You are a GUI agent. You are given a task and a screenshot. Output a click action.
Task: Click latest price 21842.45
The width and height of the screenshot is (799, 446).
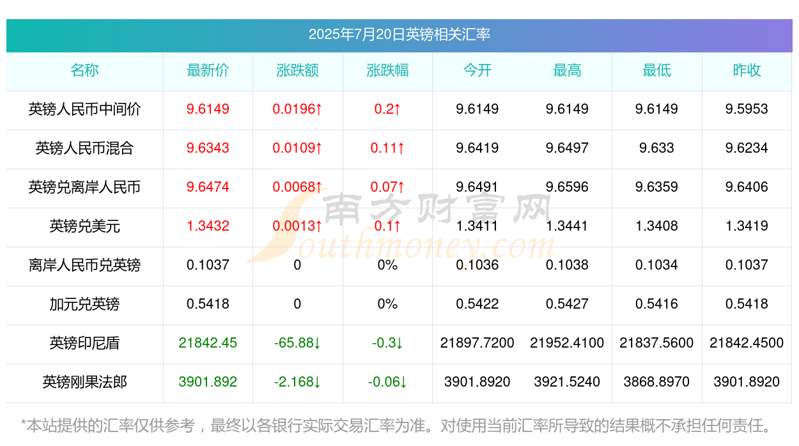[208, 343]
